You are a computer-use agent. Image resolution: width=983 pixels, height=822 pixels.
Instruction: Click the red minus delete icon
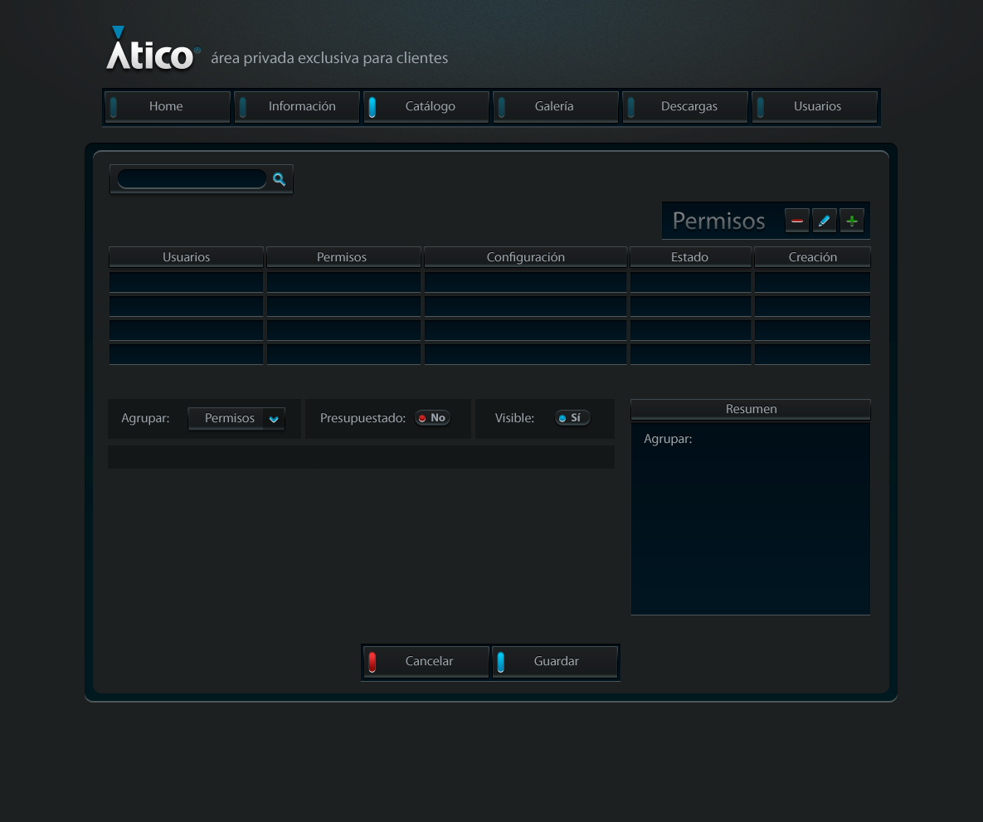(797, 221)
